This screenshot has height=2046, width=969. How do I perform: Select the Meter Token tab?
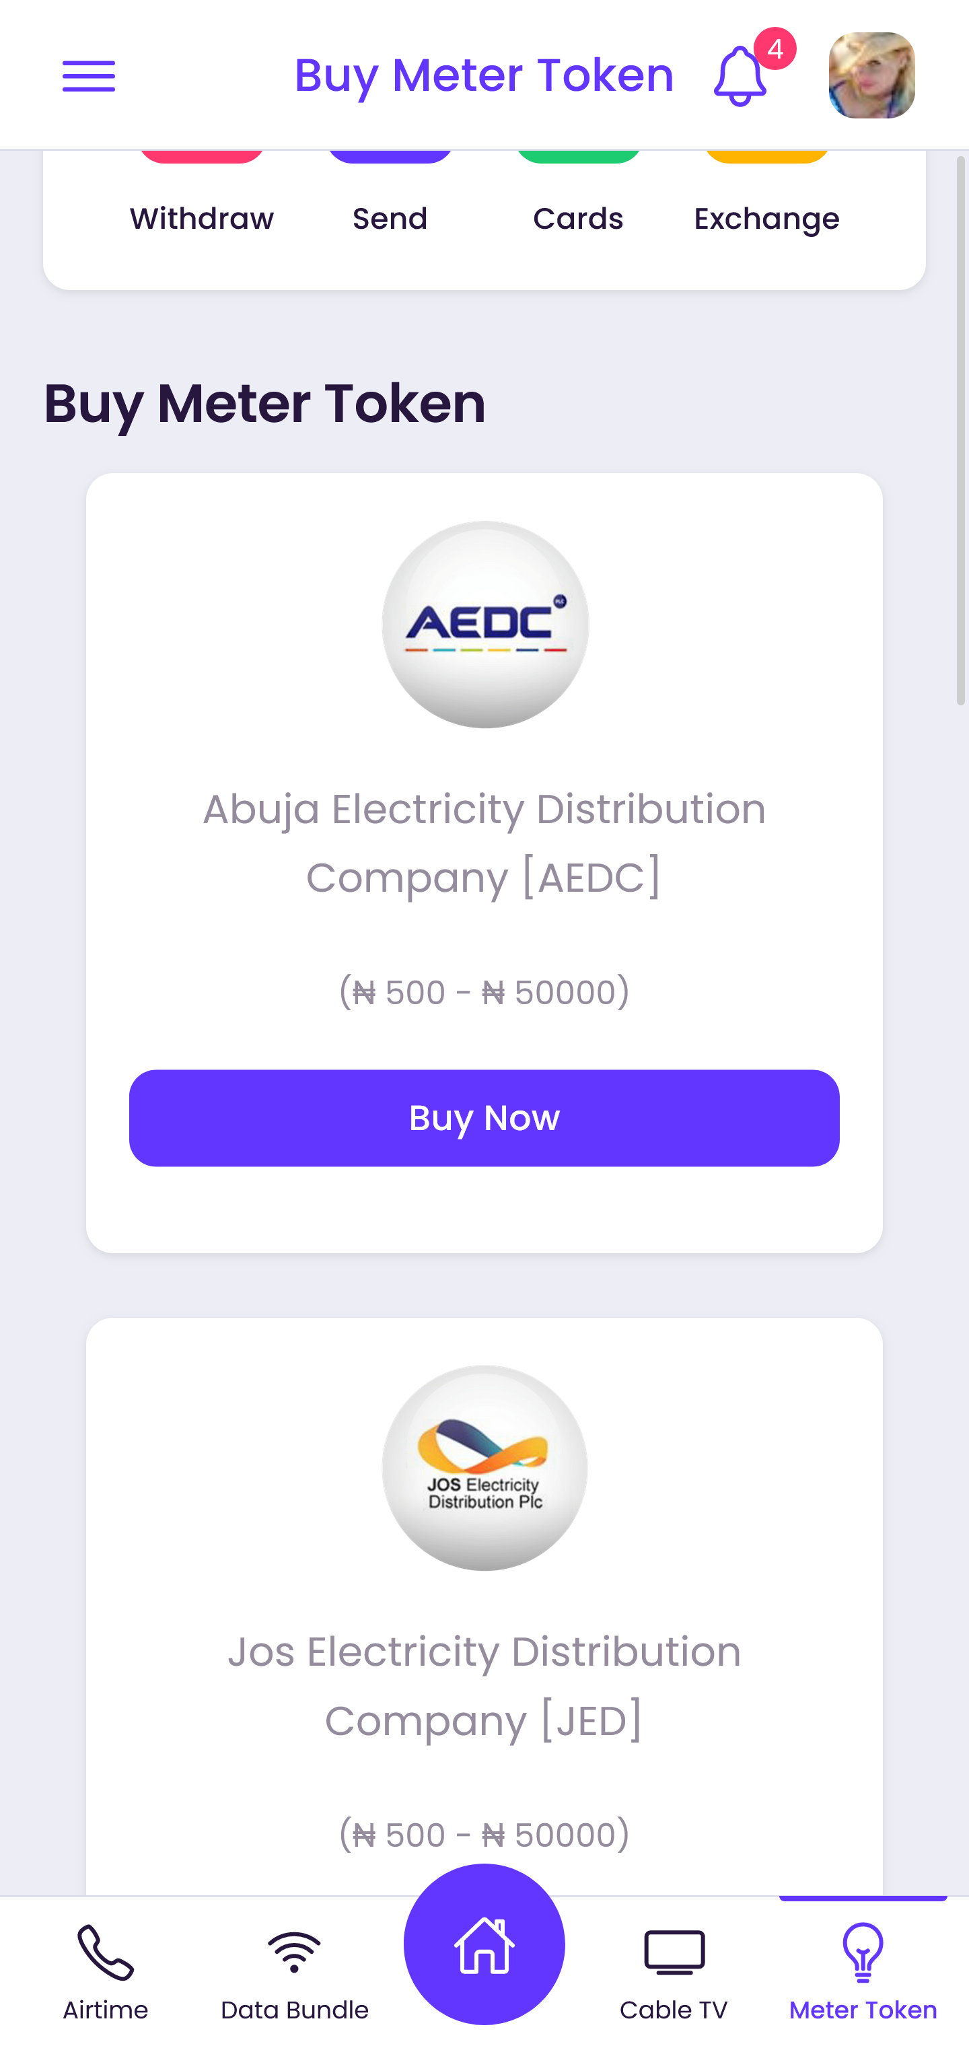pos(863,1971)
